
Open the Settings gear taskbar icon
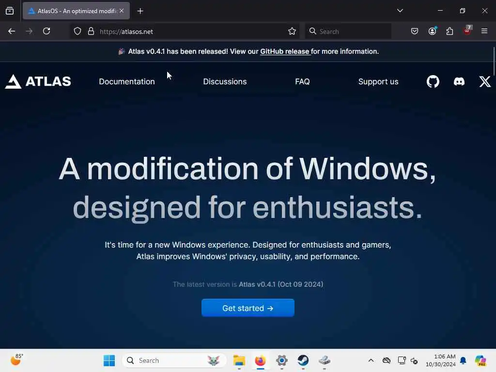tap(281, 360)
